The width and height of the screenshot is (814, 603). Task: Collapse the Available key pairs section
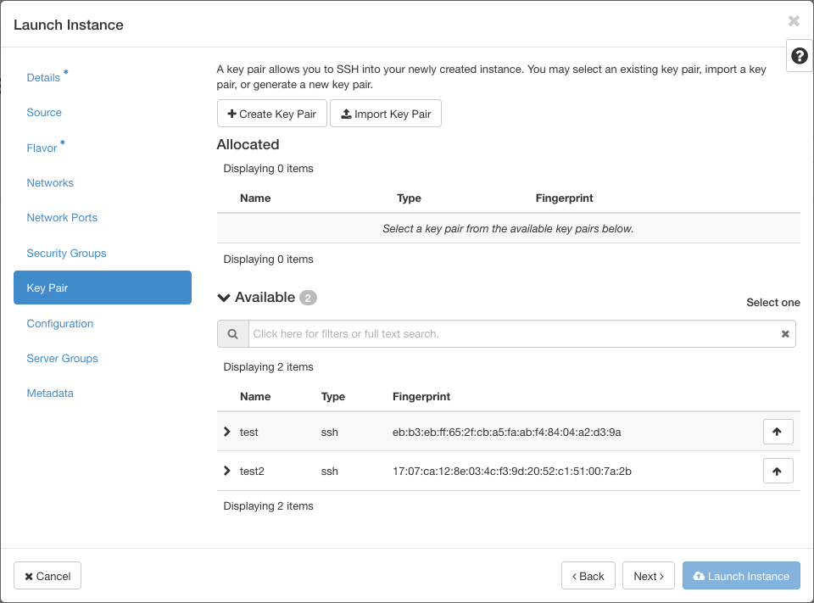(x=223, y=297)
